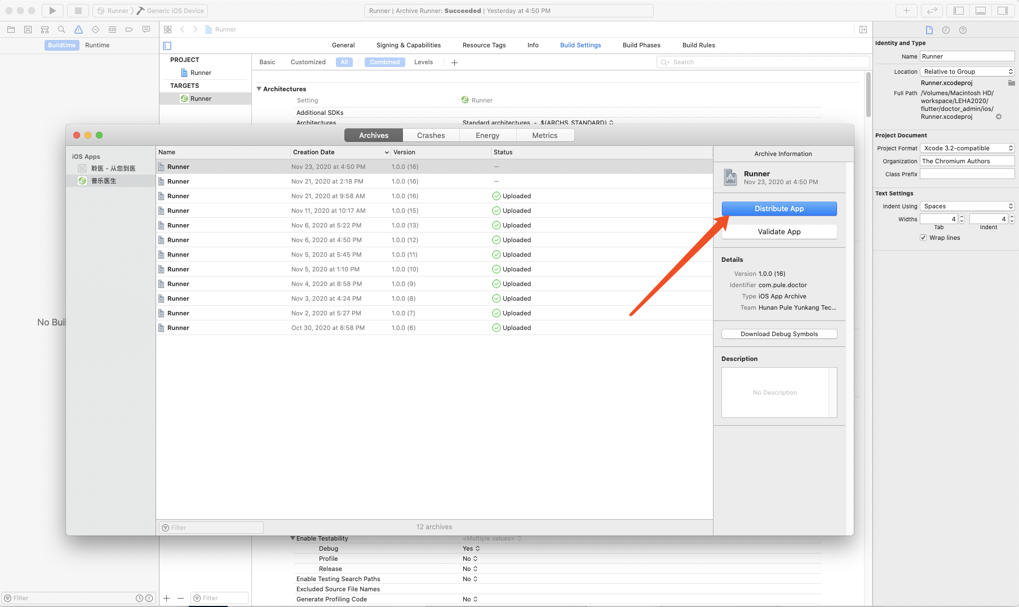Show All build settings filter
Screen dimensions: 1019x607
344,62
